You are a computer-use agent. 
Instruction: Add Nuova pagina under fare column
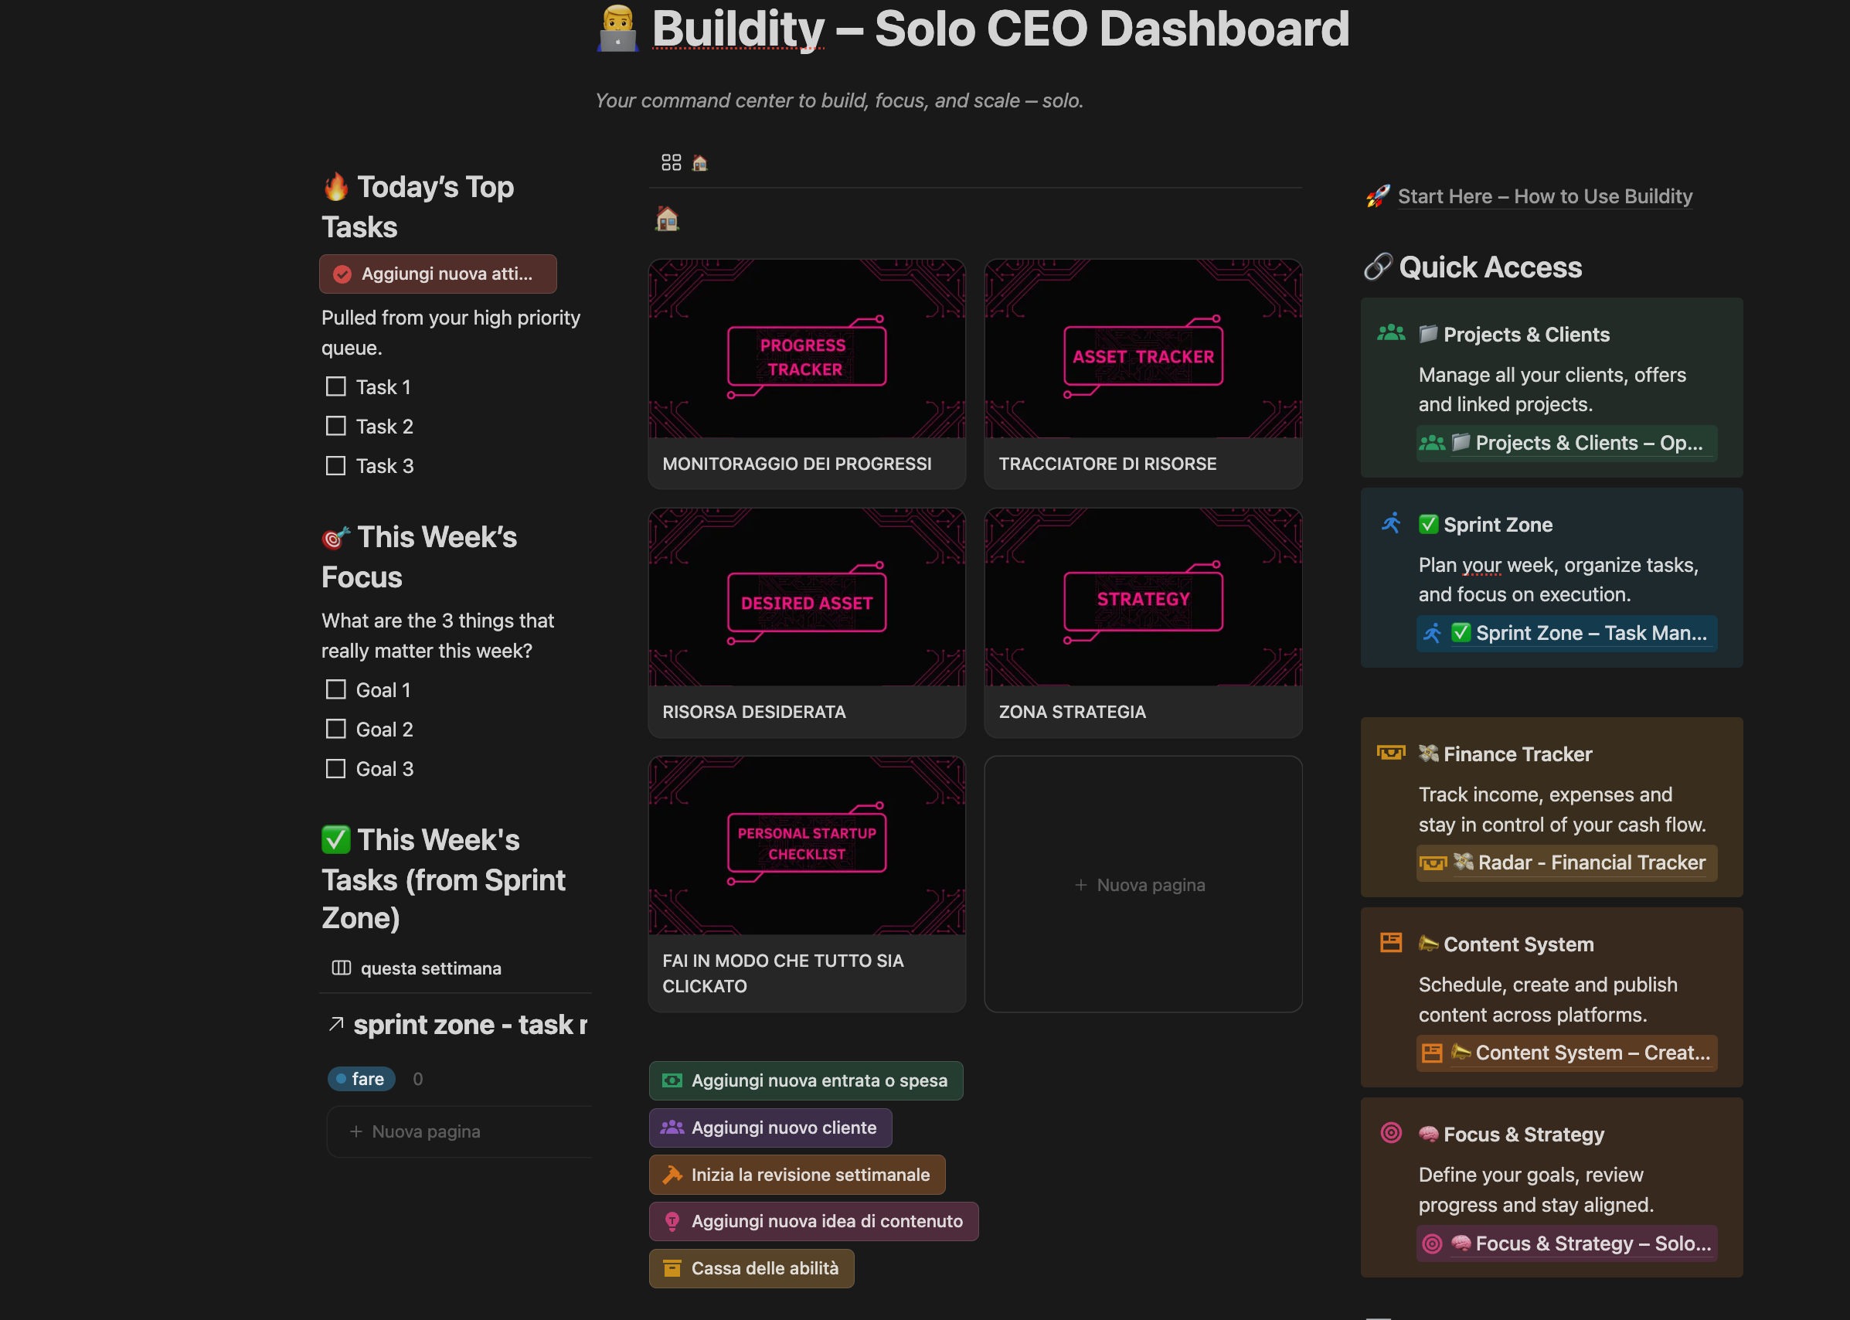pos(458,1131)
